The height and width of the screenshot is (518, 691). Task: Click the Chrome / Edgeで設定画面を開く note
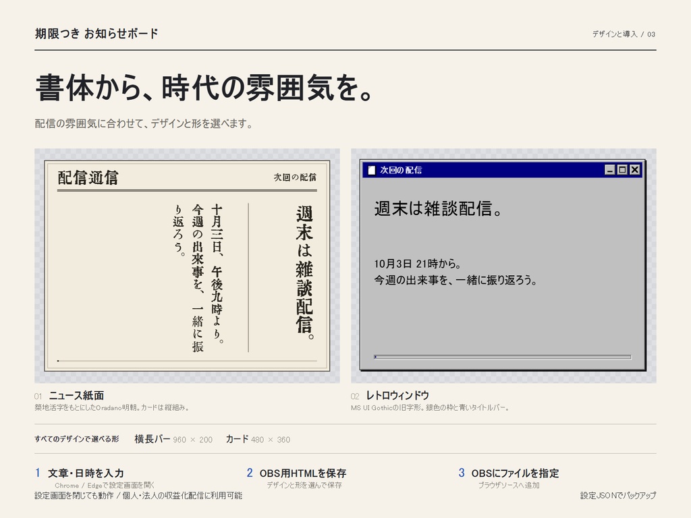coord(105,486)
